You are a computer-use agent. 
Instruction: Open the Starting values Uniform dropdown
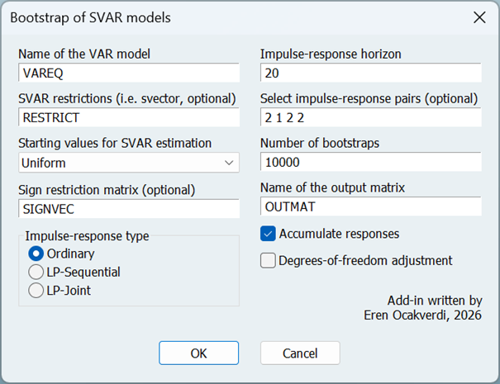(x=128, y=163)
